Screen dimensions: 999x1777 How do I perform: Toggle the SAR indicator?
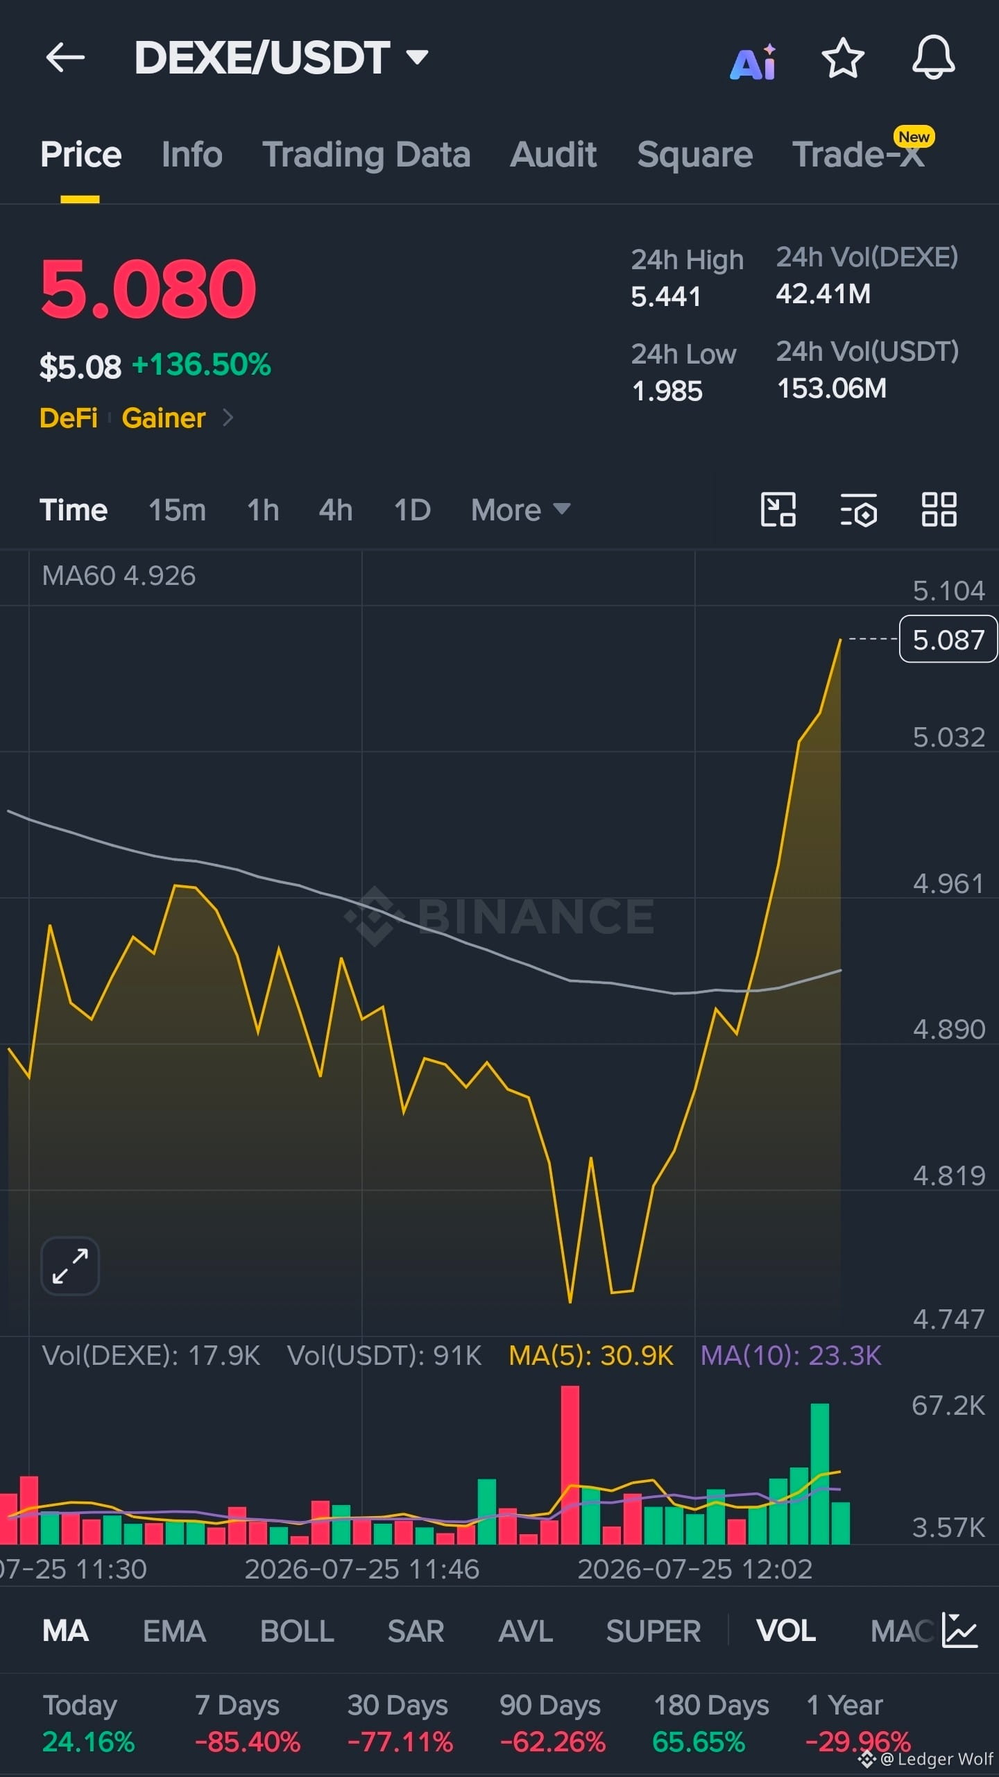coord(416,1631)
